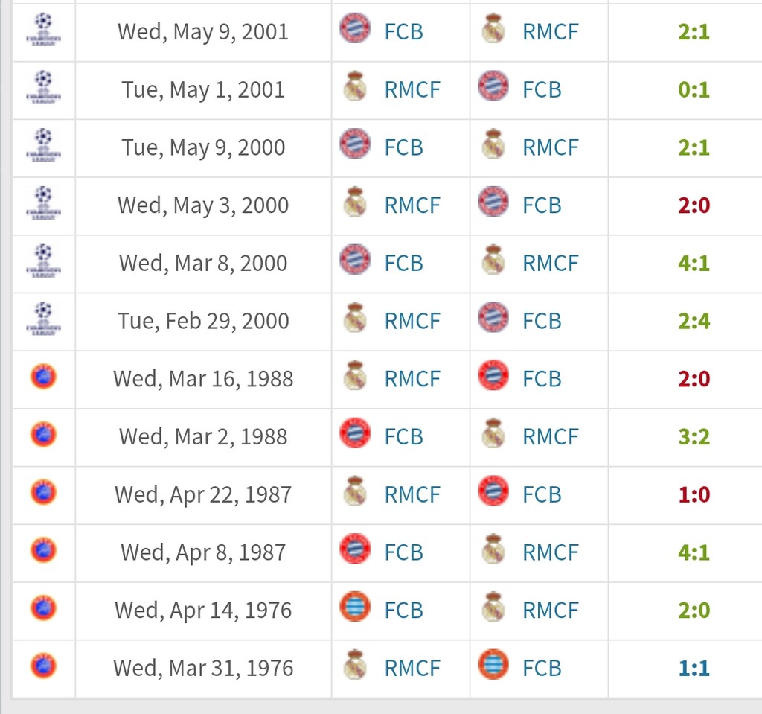Click Real Madrid crest in the May 1, 2001 row
The image size is (762, 714).
coord(354,88)
